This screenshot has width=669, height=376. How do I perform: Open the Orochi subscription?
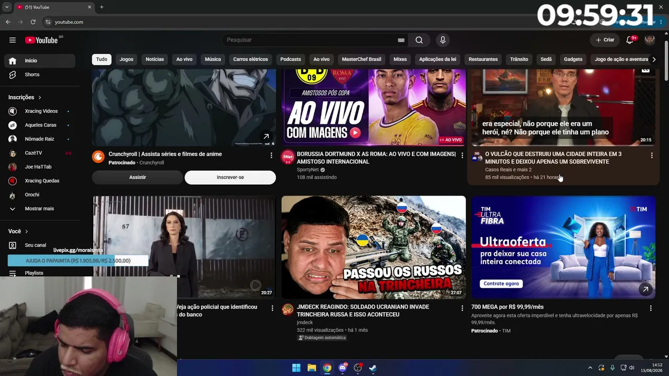pyautogui.click(x=40, y=195)
